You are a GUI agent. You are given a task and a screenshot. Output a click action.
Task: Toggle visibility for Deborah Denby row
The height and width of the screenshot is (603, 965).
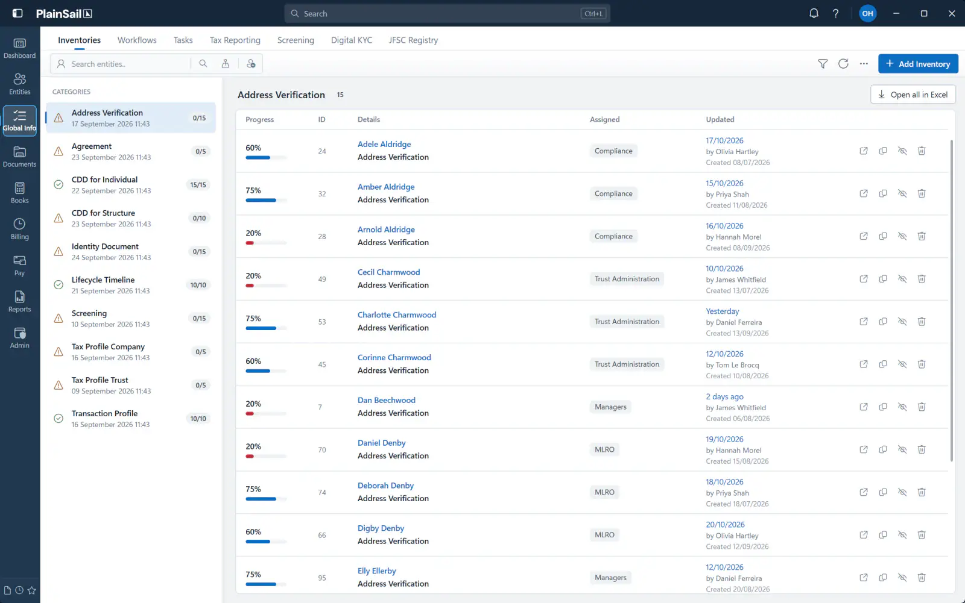[902, 493]
